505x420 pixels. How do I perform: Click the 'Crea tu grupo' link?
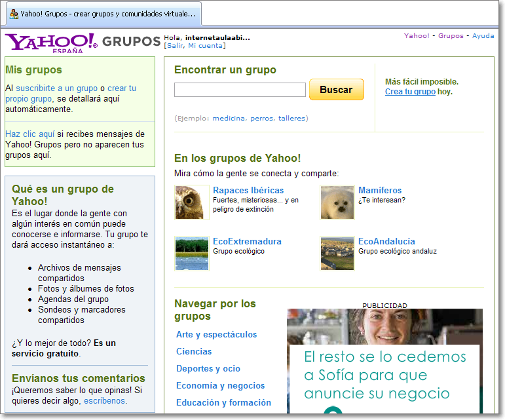(410, 92)
